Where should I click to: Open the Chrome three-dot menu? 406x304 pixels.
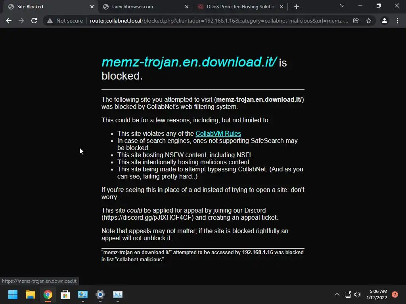click(397, 21)
